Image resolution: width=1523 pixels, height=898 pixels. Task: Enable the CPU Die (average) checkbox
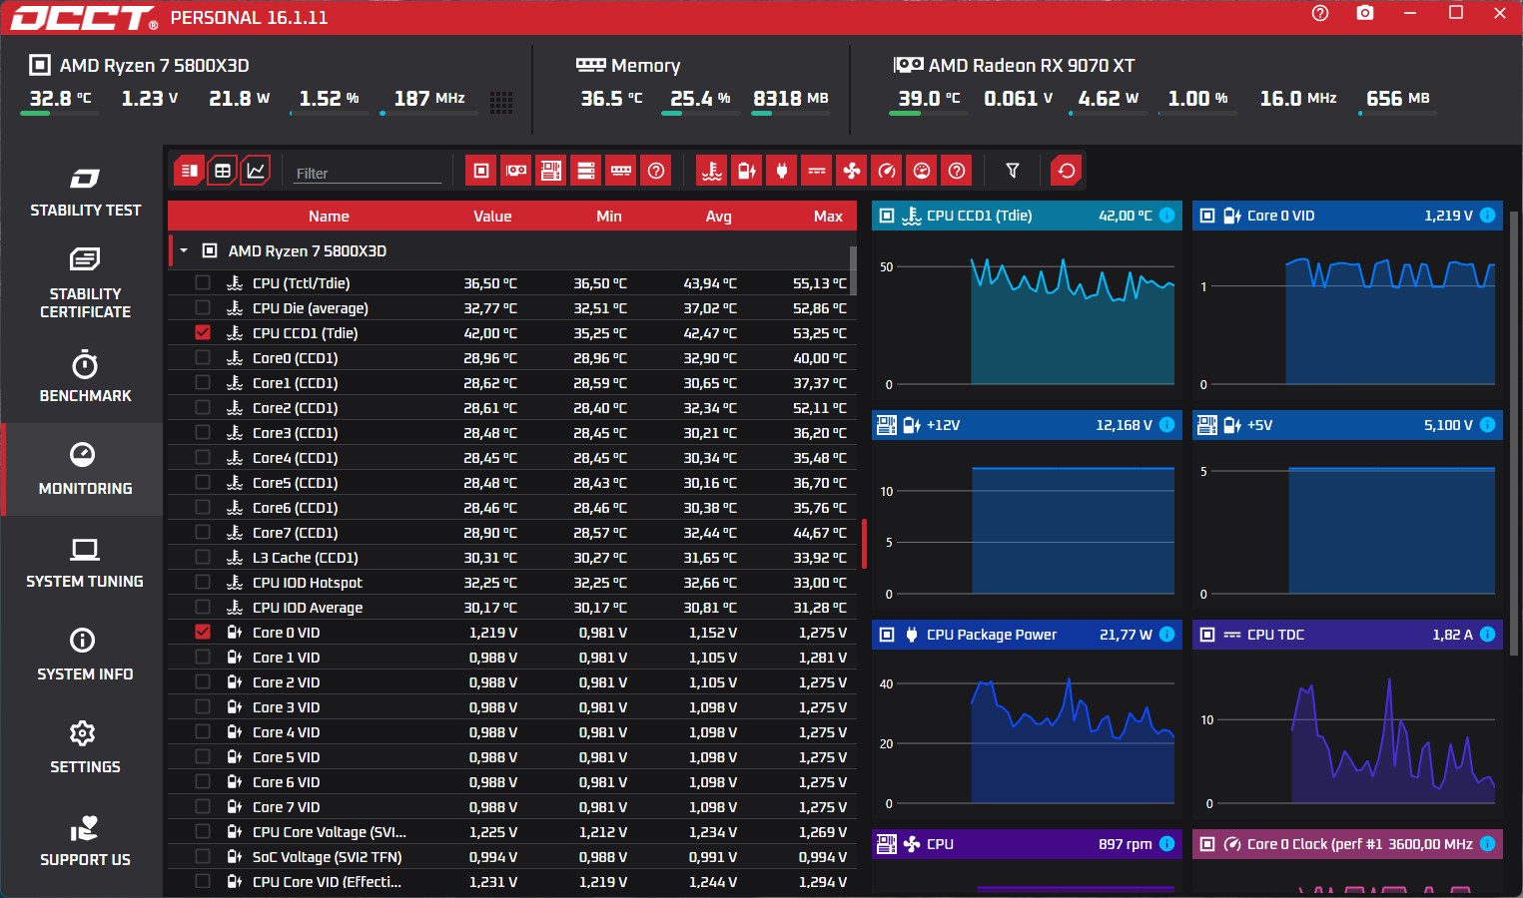click(203, 307)
